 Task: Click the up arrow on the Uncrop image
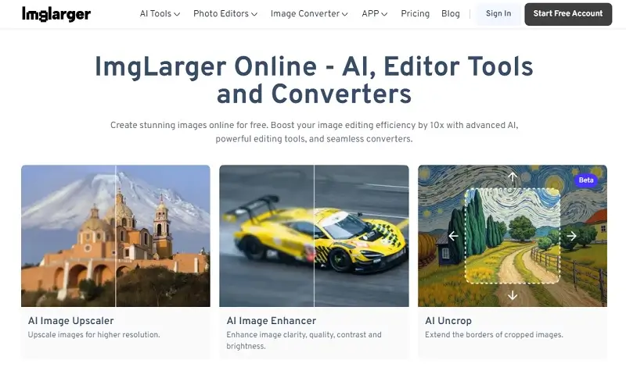(513, 177)
